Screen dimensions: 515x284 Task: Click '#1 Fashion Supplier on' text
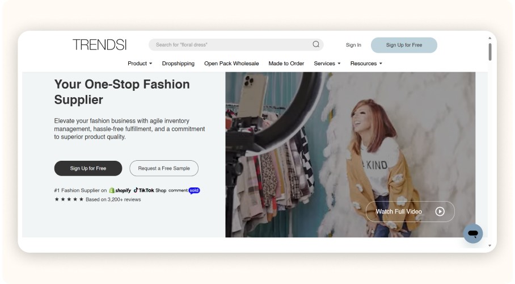[x=81, y=190]
